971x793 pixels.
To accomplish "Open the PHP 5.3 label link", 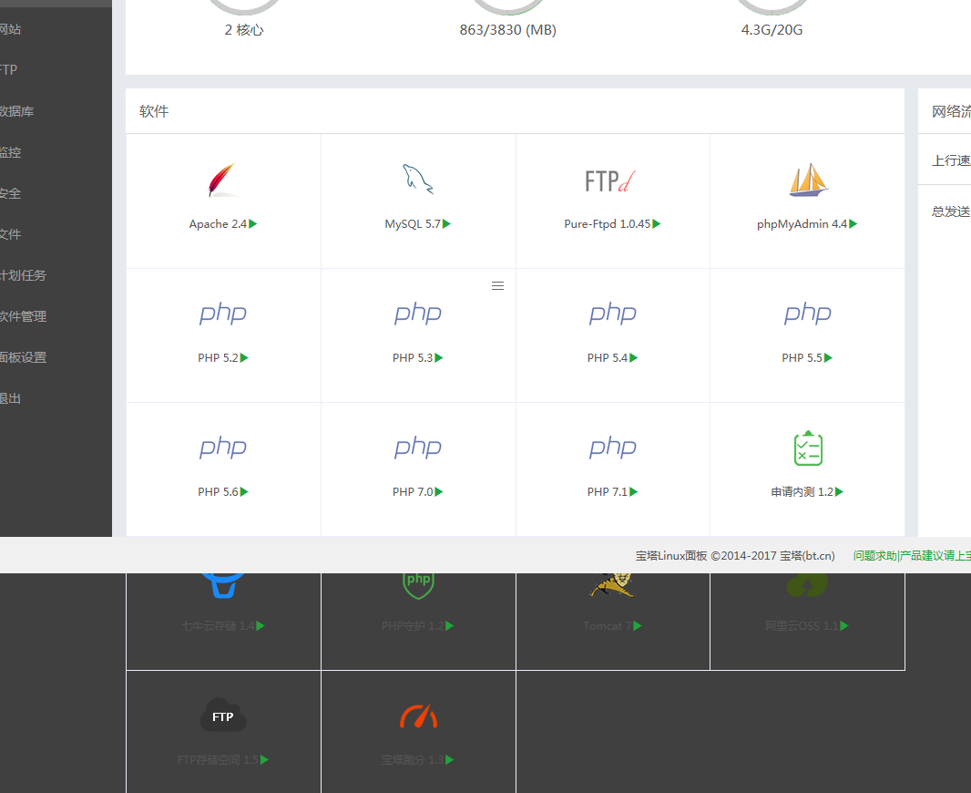I will (x=413, y=358).
